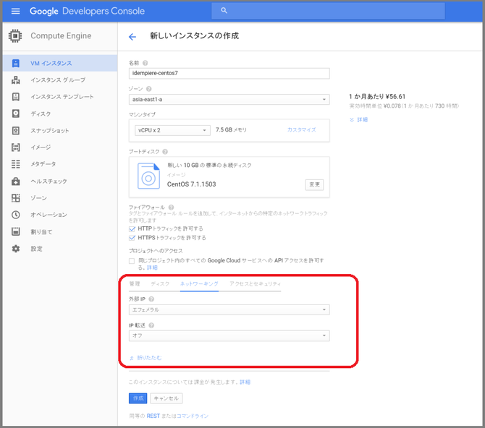The height and width of the screenshot is (428, 485).
Task: Open the asia-east1-a zone dropdown
Action: (x=229, y=100)
